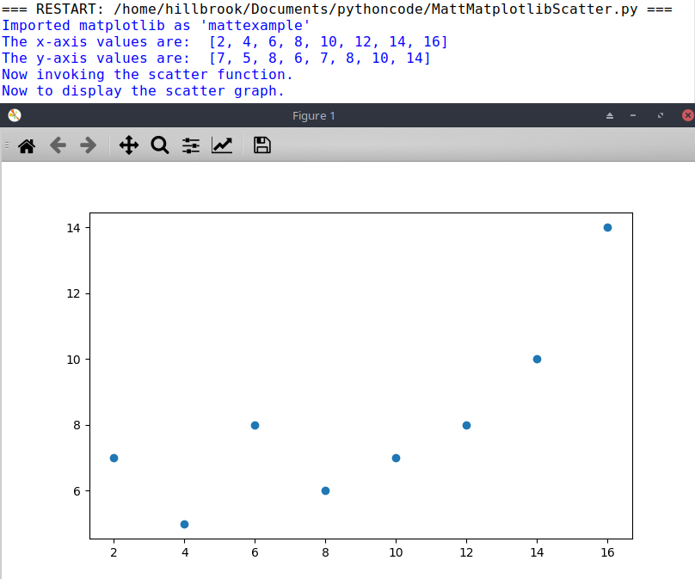
Task: Click the shade window arrow in the title bar
Action: [x=610, y=115]
